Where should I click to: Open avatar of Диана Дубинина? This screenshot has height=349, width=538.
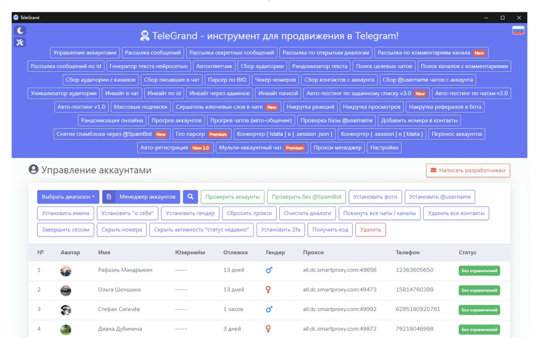(x=66, y=330)
